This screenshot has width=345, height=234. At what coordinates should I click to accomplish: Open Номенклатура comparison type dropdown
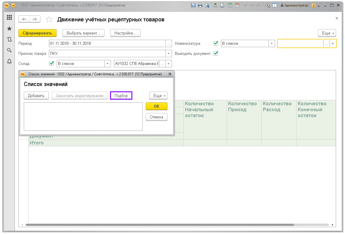point(271,44)
